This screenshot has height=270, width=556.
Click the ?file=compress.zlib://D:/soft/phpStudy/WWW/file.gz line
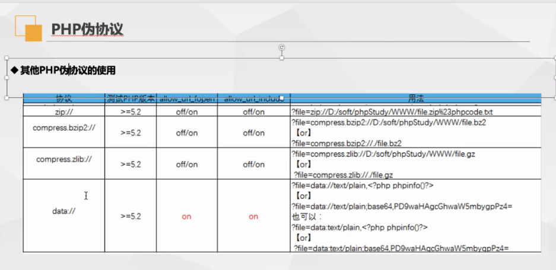pos(383,154)
